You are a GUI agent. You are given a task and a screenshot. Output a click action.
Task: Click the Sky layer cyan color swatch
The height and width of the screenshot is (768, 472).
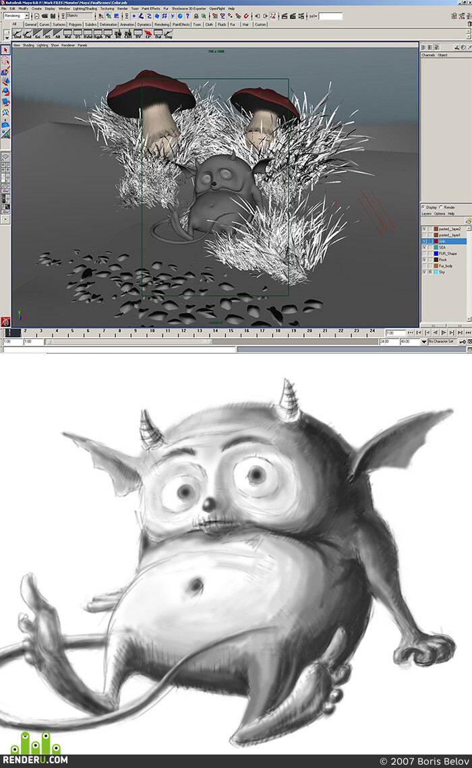point(436,272)
